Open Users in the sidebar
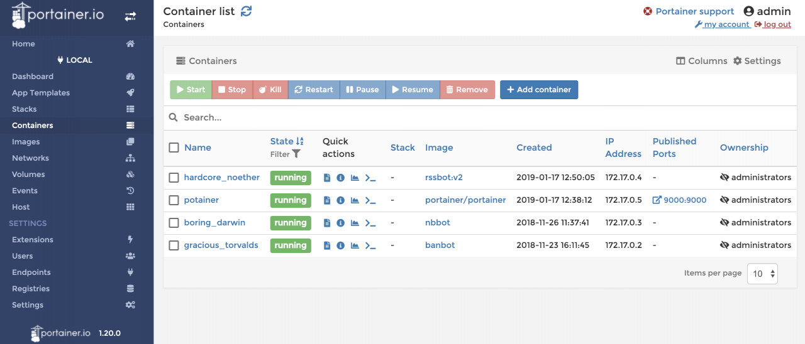The image size is (805, 344). coord(77,256)
